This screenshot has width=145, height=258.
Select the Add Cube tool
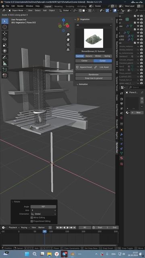point(5,70)
